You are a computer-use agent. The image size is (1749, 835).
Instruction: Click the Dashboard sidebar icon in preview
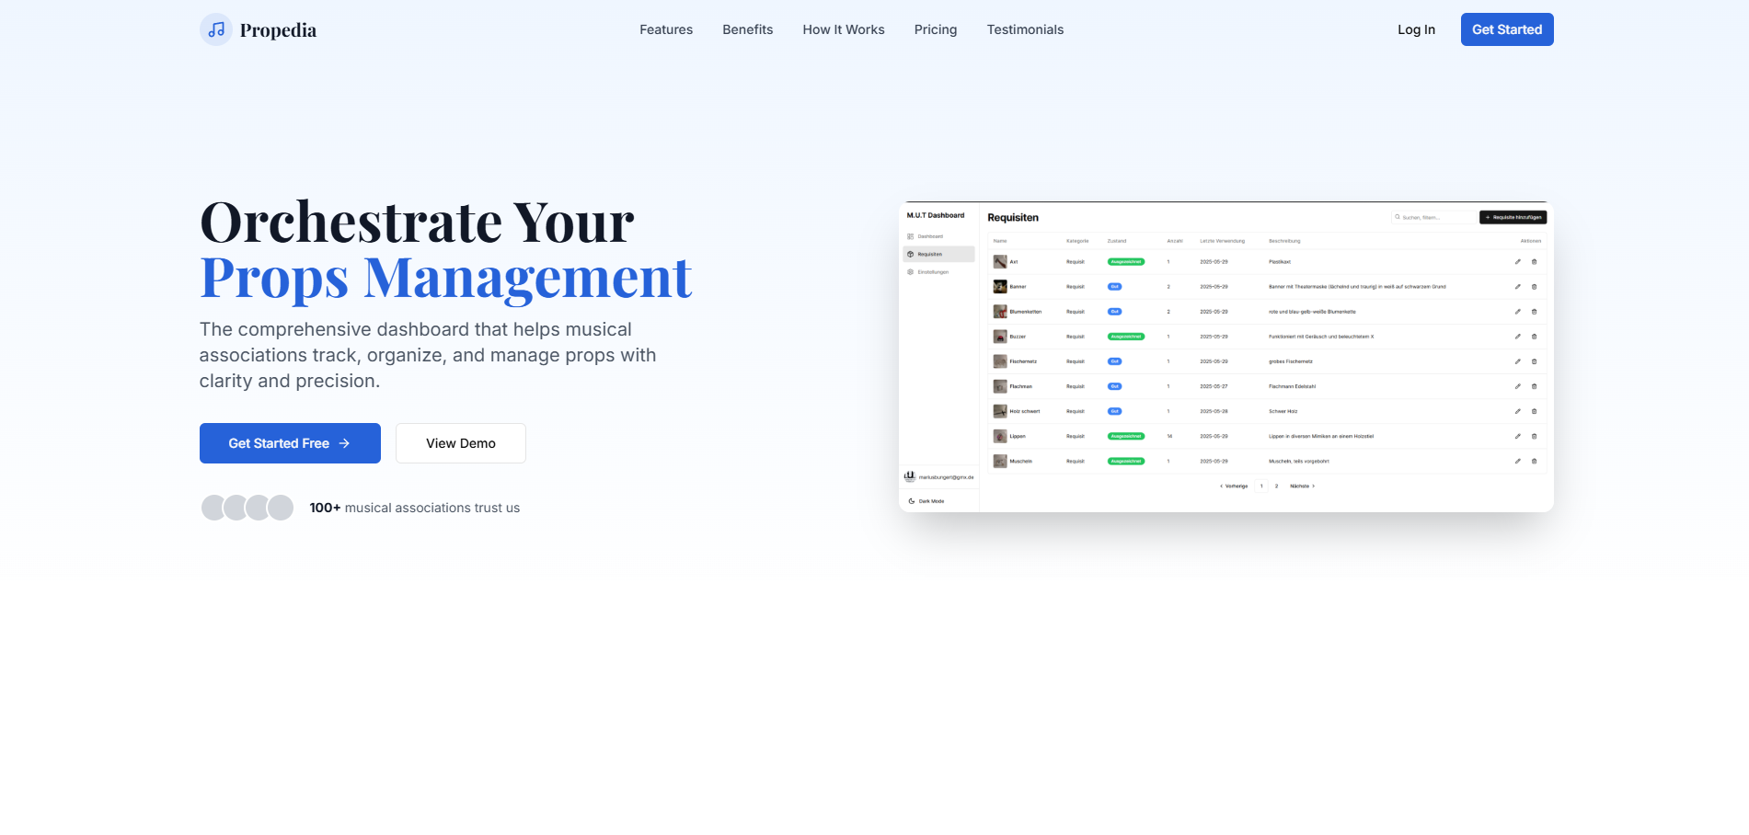click(x=911, y=236)
